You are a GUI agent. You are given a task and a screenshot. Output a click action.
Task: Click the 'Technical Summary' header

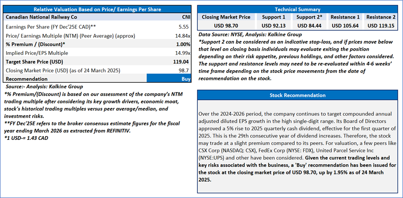(x=298, y=9)
